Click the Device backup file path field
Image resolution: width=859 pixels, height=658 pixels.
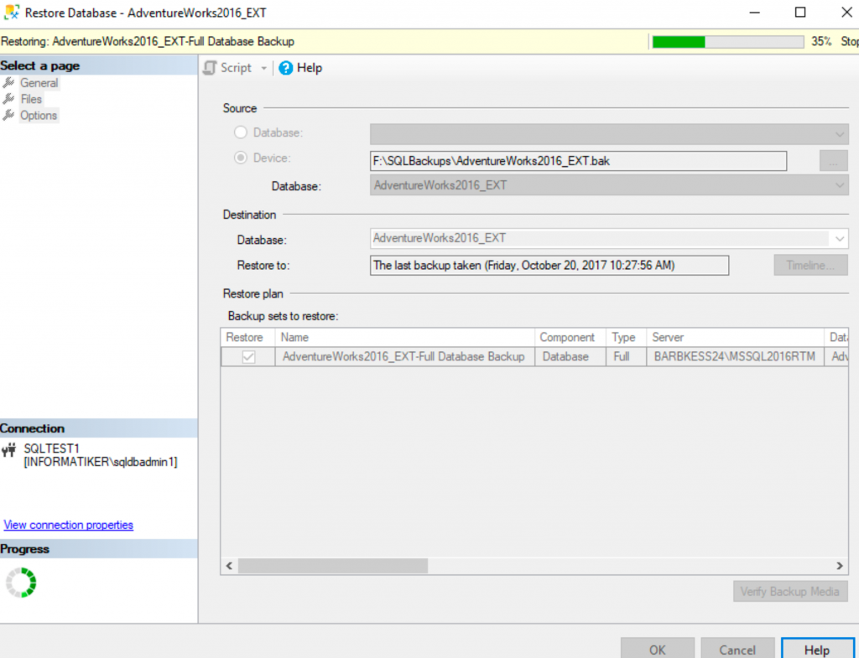coord(579,161)
